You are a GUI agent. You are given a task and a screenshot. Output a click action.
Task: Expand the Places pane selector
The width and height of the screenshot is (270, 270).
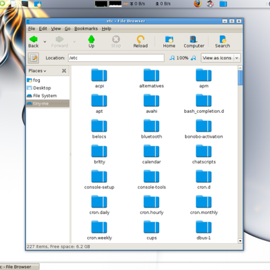click(x=37, y=71)
